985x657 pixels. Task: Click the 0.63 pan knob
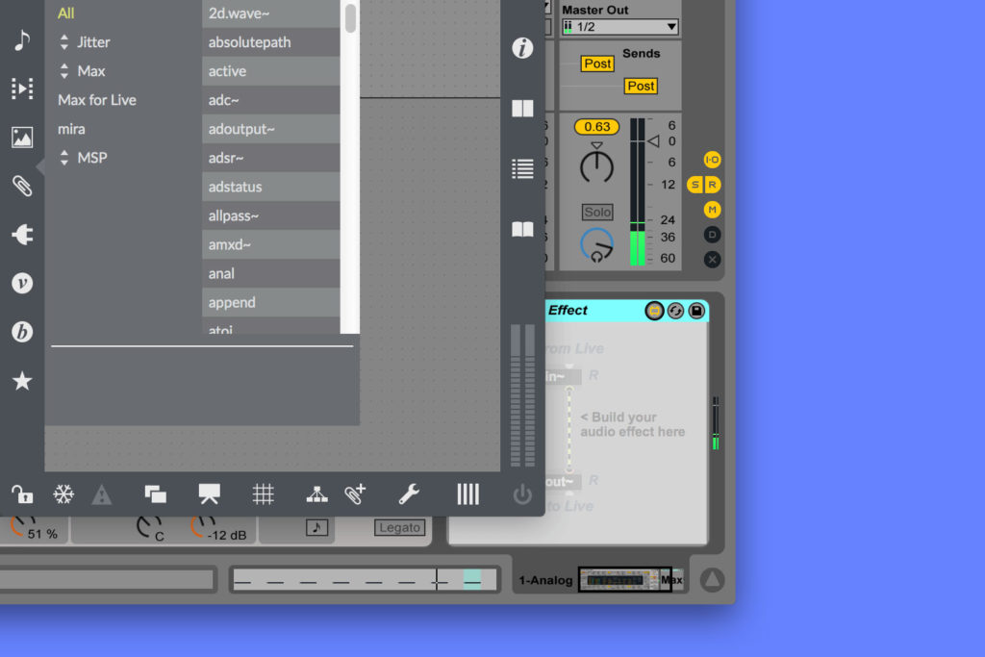click(597, 166)
